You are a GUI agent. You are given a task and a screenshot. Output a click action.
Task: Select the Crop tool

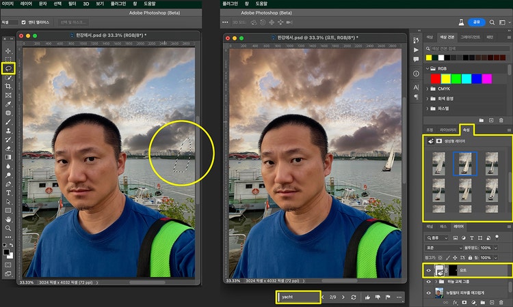coord(8,86)
